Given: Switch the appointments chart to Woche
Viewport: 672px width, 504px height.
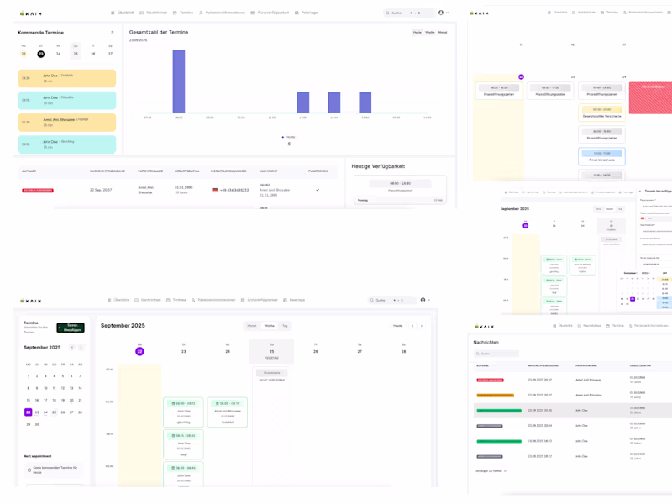Looking at the screenshot, I should pyautogui.click(x=430, y=33).
